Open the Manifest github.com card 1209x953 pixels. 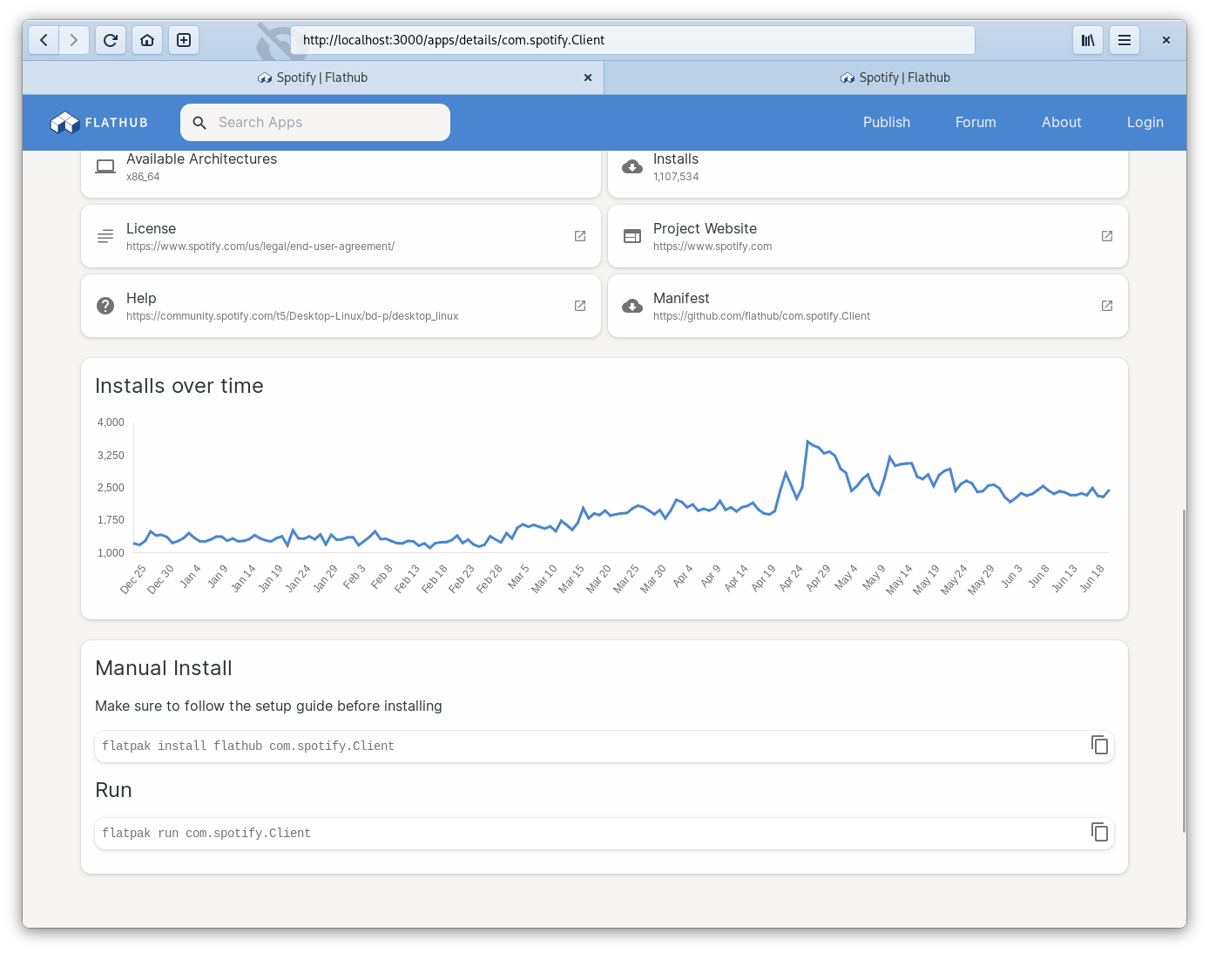tap(868, 306)
